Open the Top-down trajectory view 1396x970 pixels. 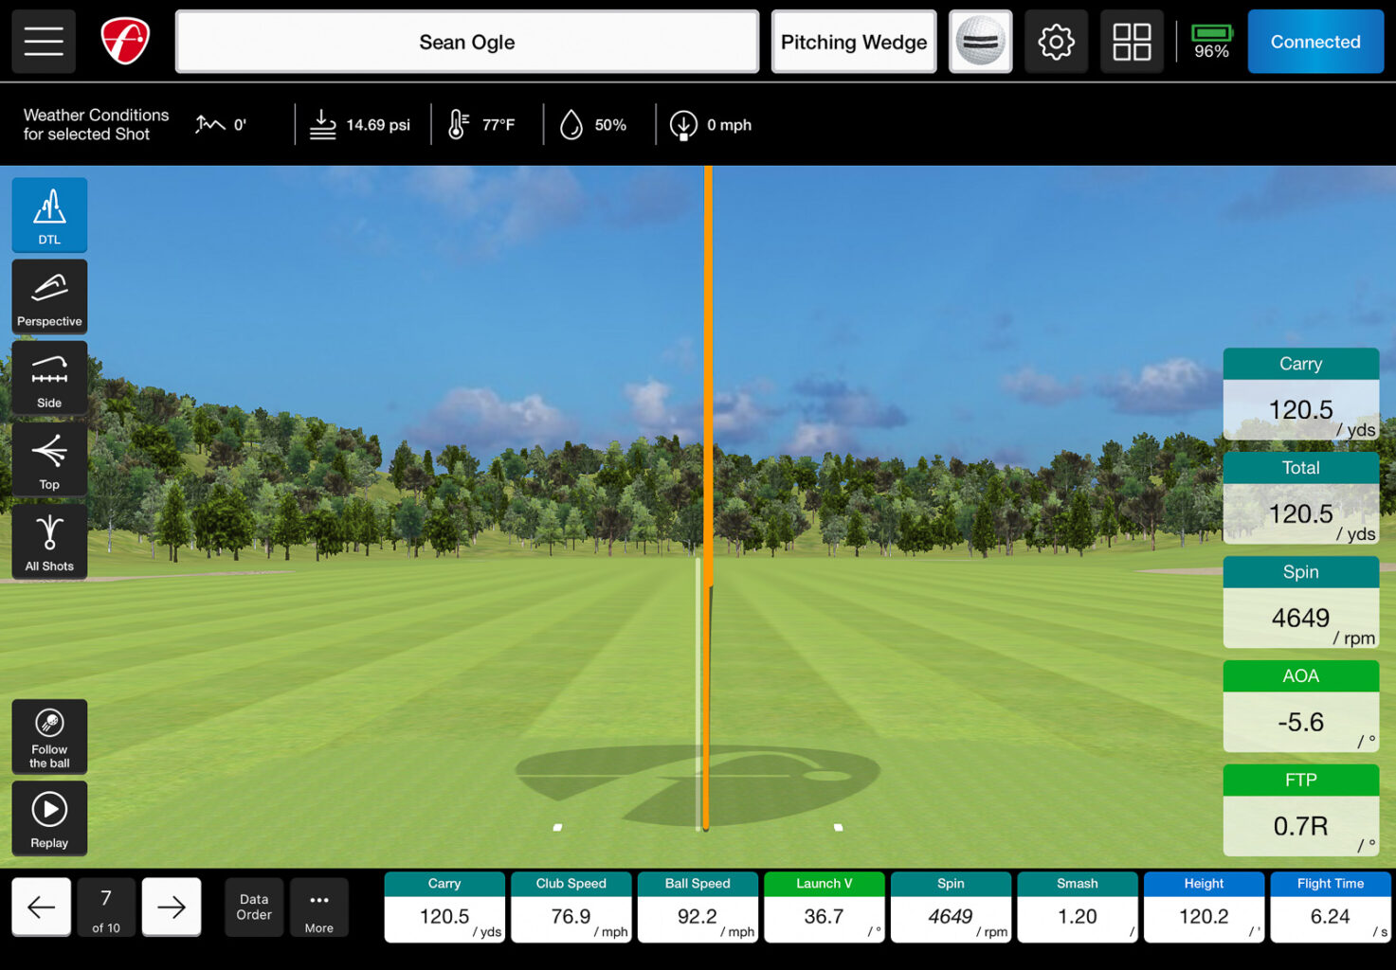pyautogui.click(x=48, y=459)
